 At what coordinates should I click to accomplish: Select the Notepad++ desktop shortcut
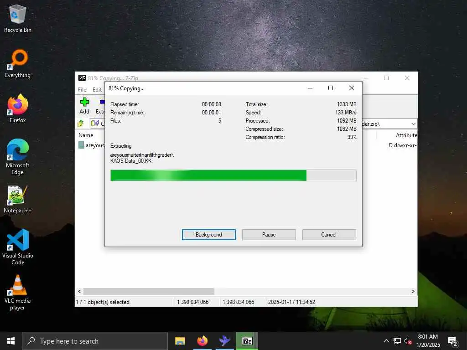tap(18, 200)
